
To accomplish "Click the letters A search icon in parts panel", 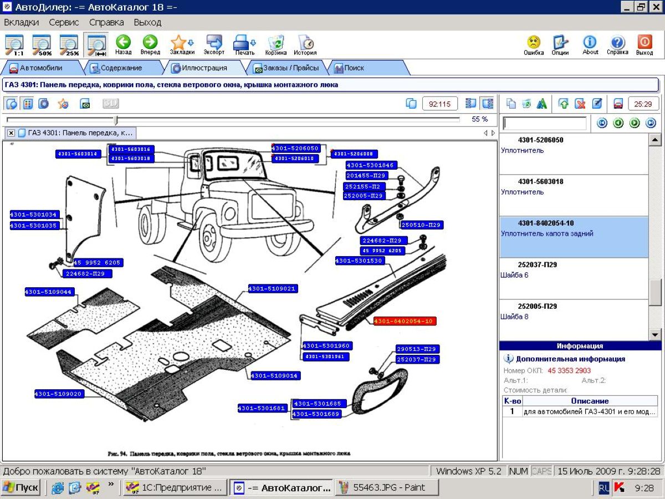I will click(542, 103).
